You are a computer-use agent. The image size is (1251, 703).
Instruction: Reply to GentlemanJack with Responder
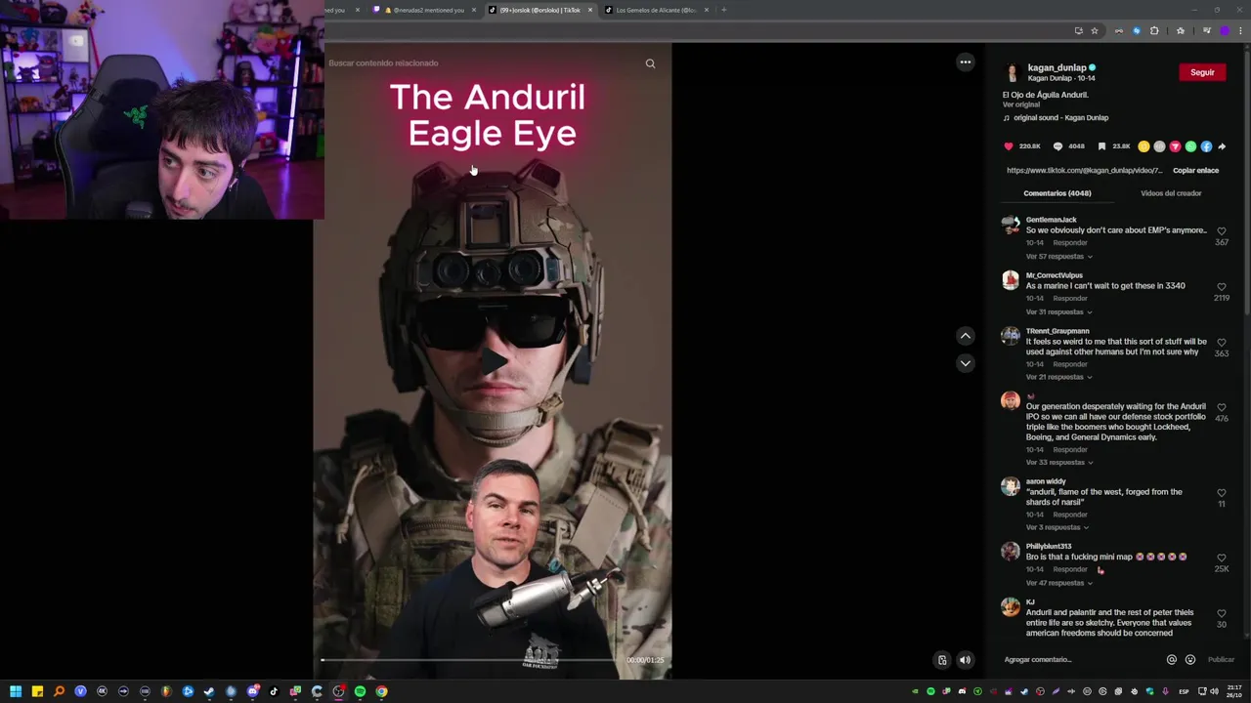(x=1070, y=242)
